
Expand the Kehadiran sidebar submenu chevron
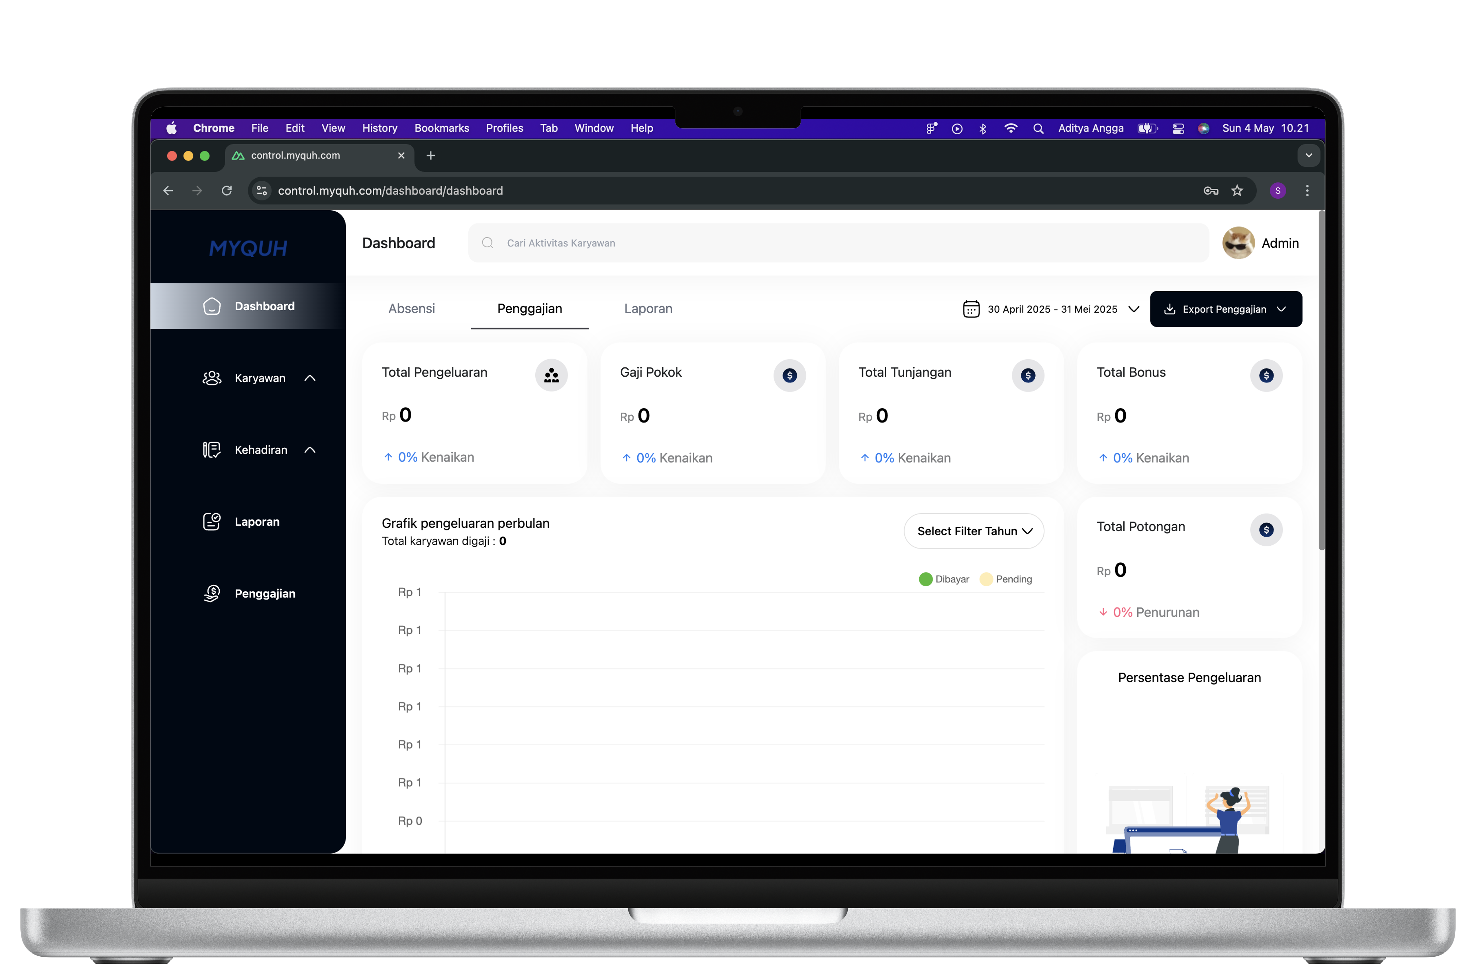(310, 450)
